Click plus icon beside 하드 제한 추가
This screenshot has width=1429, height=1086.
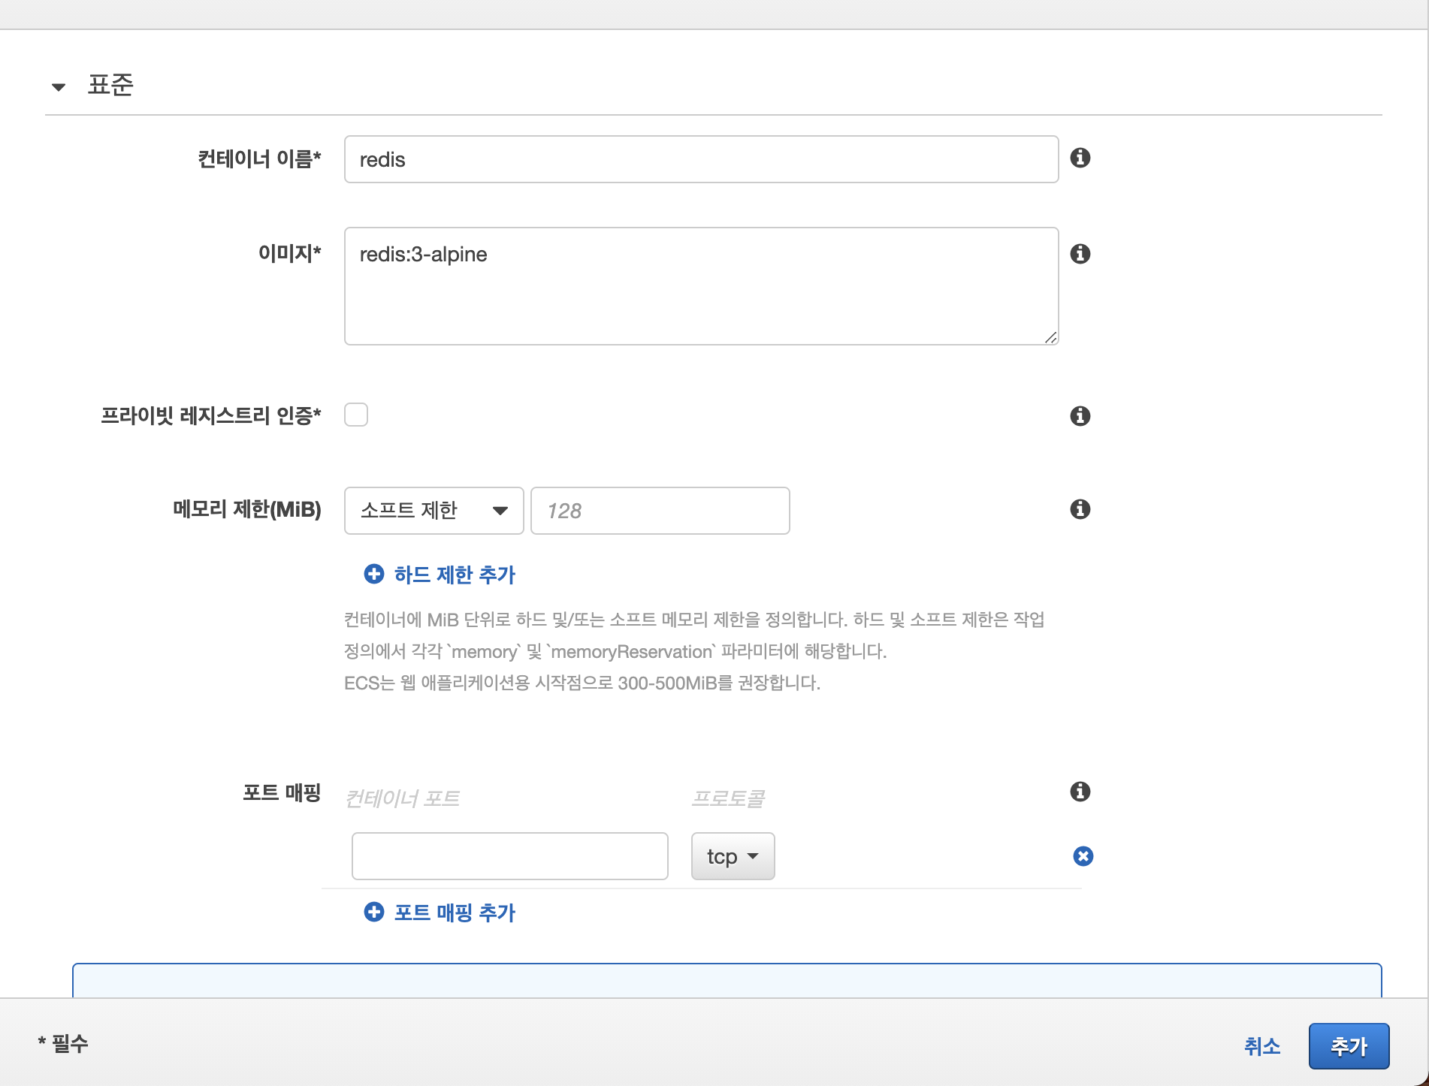373,575
